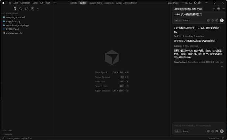Expand the agent mode selector in the bottom input
The height and width of the screenshot is (140, 227).
click(x=177, y=131)
